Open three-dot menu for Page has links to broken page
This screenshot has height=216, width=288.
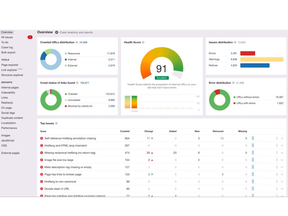pos(277,174)
